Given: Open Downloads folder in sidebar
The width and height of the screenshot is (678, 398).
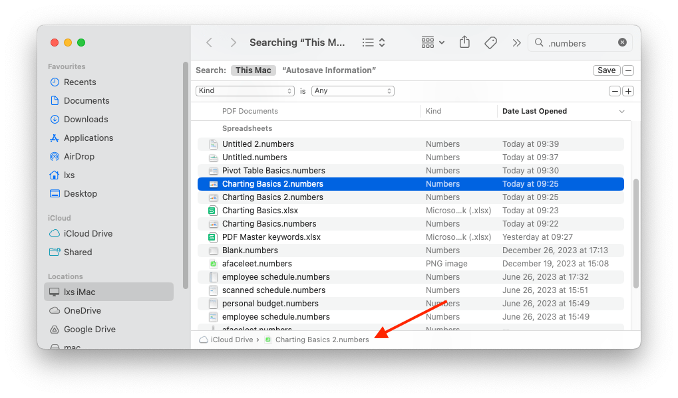Looking at the screenshot, I should point(85,120).
